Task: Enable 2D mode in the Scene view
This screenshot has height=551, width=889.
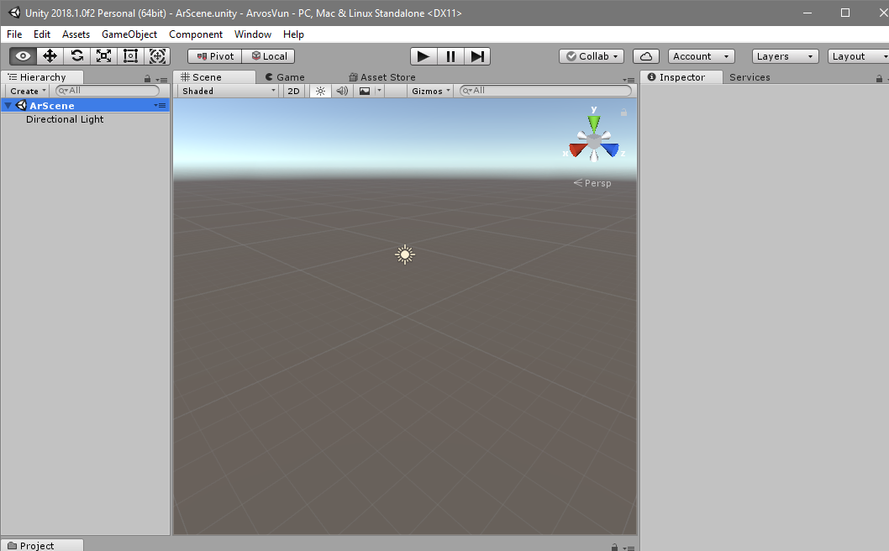Action: 292,91
